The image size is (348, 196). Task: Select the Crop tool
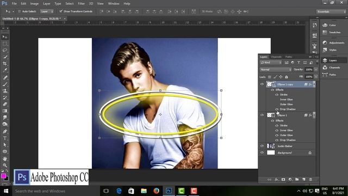click(x=5, y=64)
